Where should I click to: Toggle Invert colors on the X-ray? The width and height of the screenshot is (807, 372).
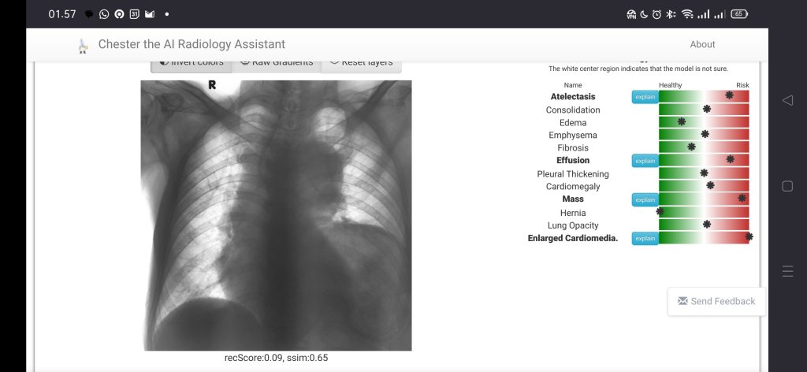pyautogui.click(x=192, y=63)
